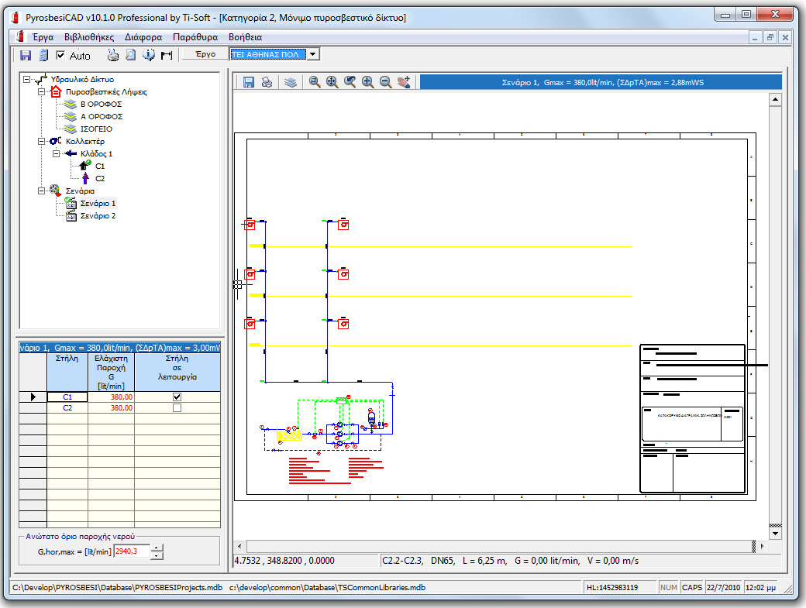The width and height of the screenshot is (806, 608).
Task: Uncheck the C1 operating column checkbox
Action: tap(177, 397)
